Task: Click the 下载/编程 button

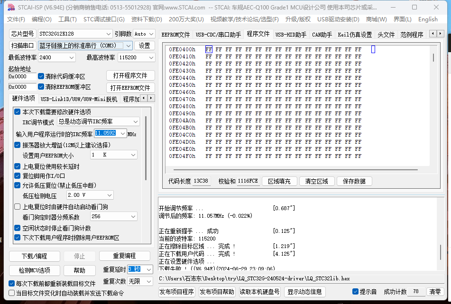Action: click(35, 256)
